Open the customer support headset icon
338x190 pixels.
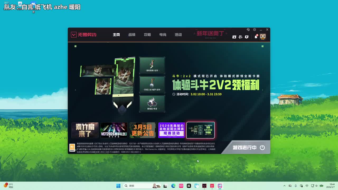[x=248, y=30]
